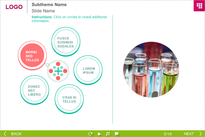Expand the Cras Id Tellus circle
The image size is (205, 137).
(x=69, y=99)
